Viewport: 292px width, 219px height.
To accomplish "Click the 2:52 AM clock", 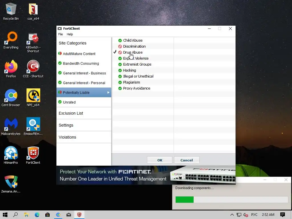I will 268,215.
